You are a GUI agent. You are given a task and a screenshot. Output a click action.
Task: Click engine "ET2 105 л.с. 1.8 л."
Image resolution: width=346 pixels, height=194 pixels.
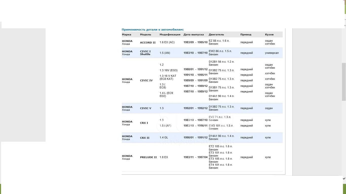[x=220, y=147]
